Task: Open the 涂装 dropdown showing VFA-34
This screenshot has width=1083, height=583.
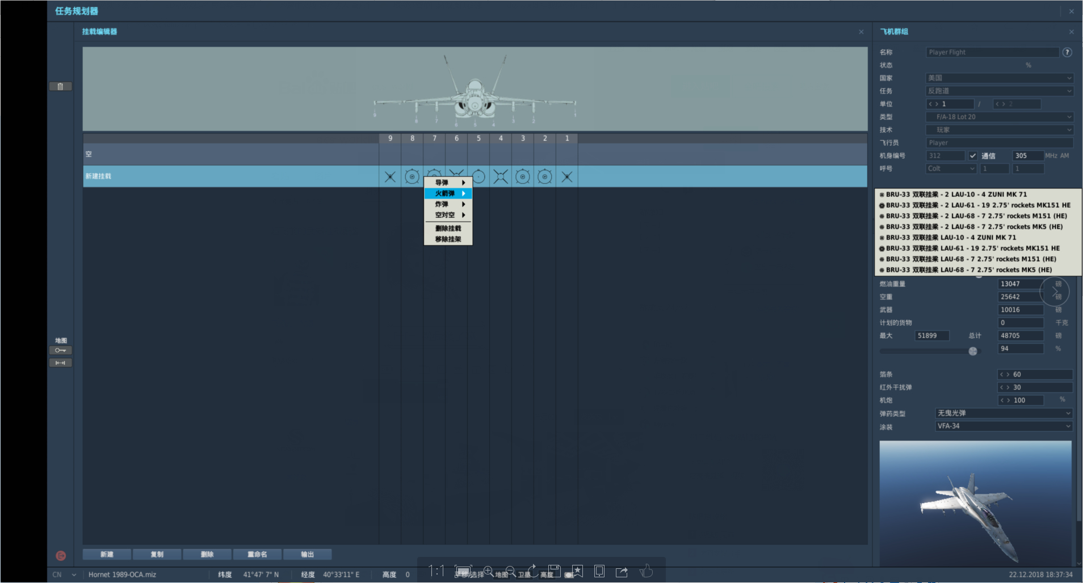Action: click(1004, 426)
